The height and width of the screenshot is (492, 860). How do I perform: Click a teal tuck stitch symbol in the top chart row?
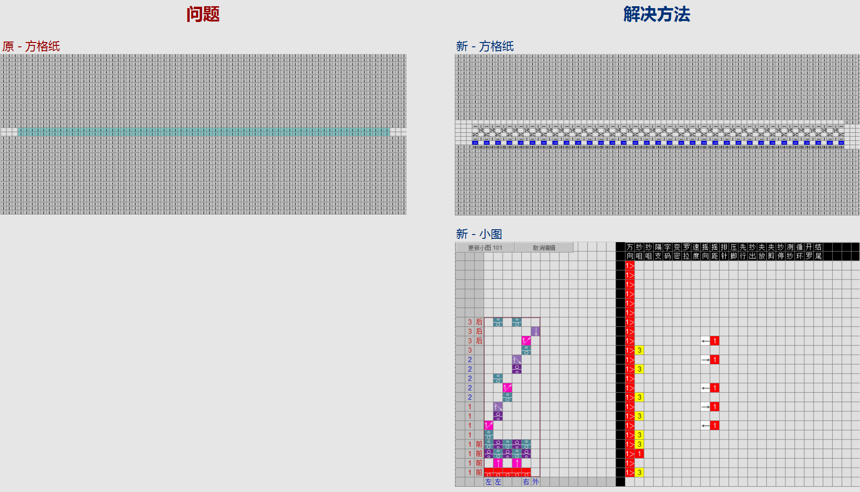(497, 321)
